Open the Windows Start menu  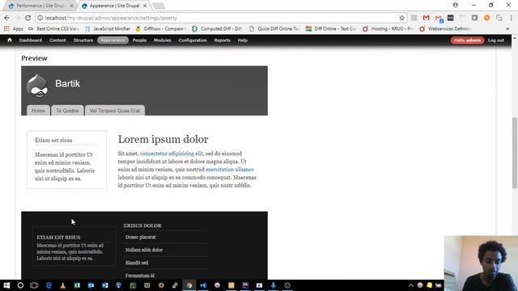[x=6, y=285]
